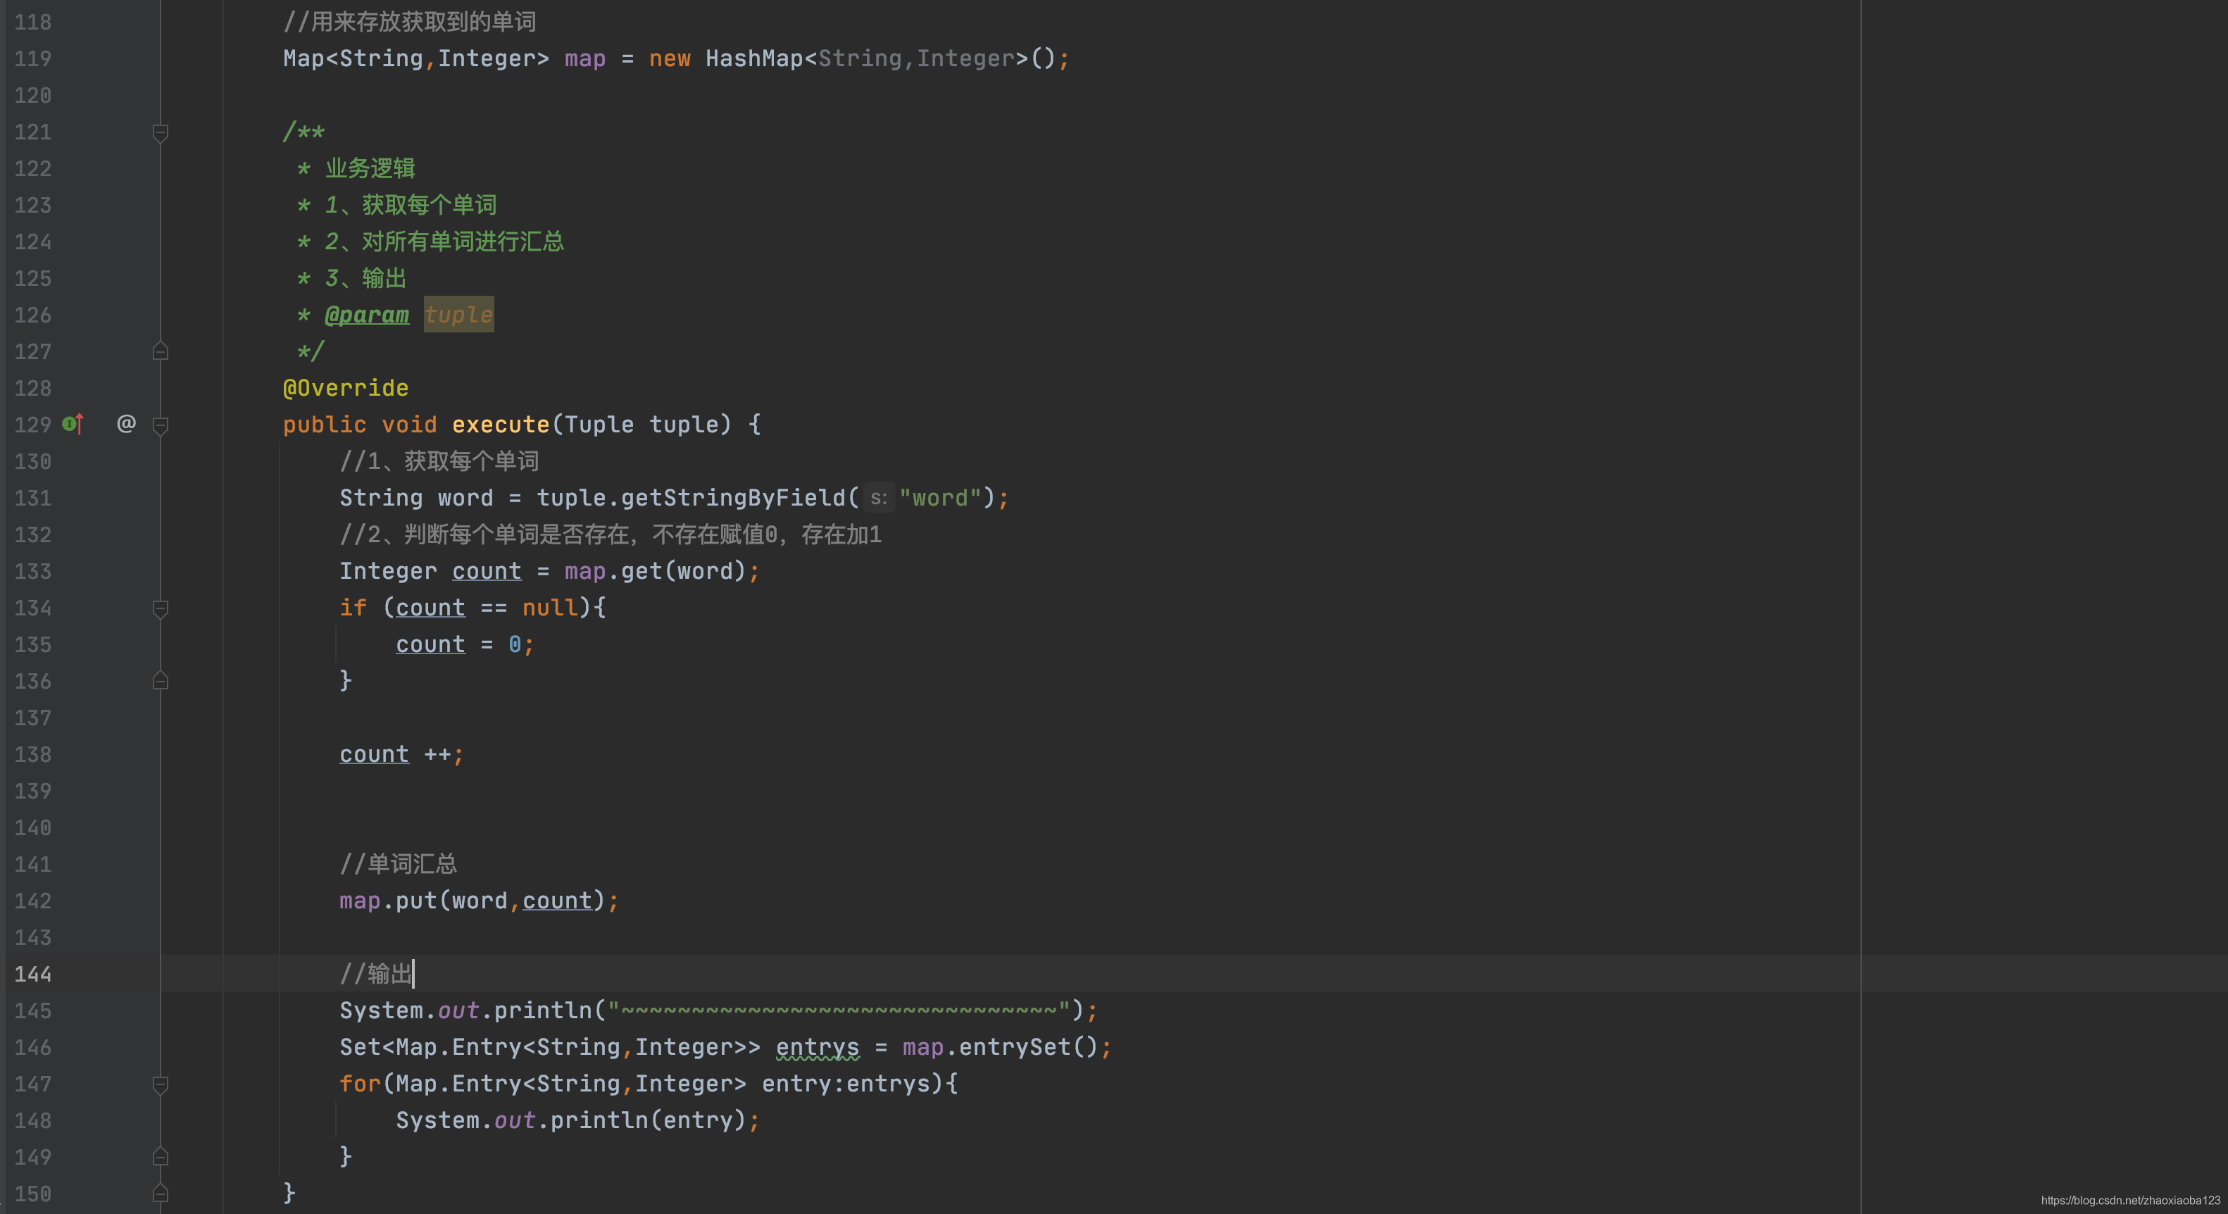The width and height of the screenshot is (2228, 1214).
Task: Click the Tuple parameter type on line 129
Action: 599,425
